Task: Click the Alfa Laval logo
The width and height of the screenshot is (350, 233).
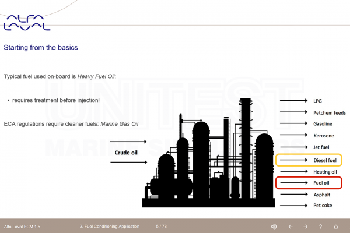Action: (27, 23)
